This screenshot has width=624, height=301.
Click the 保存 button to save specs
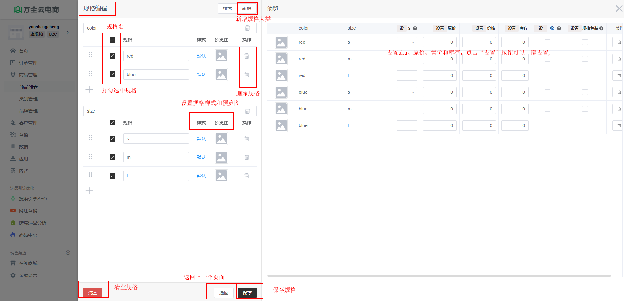247,293
